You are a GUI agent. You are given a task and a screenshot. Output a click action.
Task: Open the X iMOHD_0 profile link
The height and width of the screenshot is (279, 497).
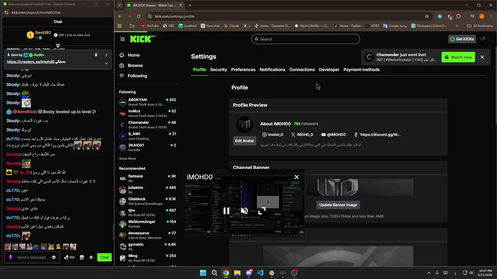click(x=302, y=135)
